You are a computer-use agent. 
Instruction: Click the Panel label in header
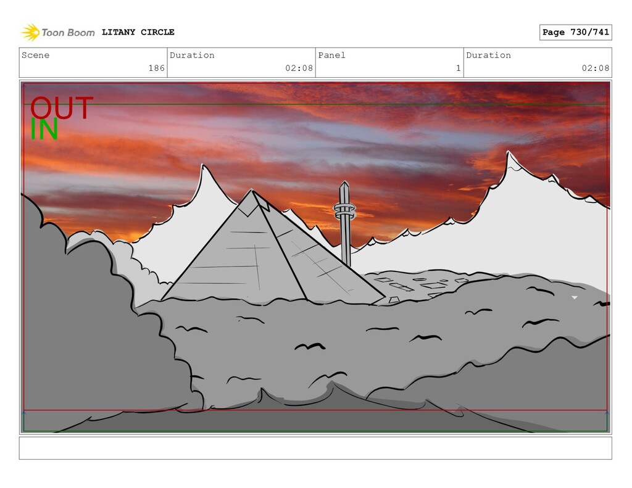point(331,55)
